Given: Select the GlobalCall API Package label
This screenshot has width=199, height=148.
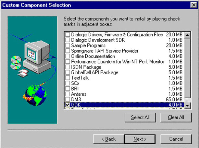Looking at the screenshot, I should 95,72.
